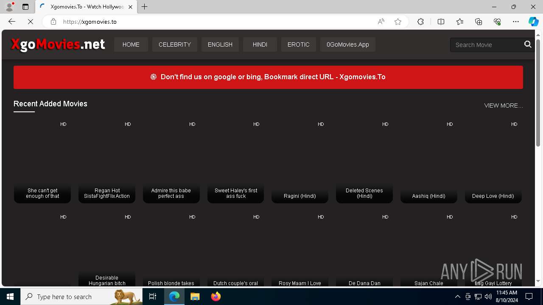Screen dimensions: 543x305
Task: Go back to the previous page
Action: 12,22
